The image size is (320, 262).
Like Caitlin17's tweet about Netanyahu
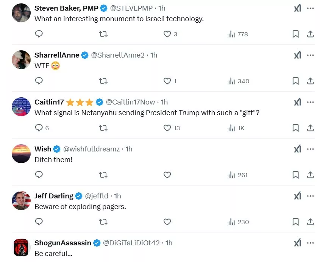(167, 128)
